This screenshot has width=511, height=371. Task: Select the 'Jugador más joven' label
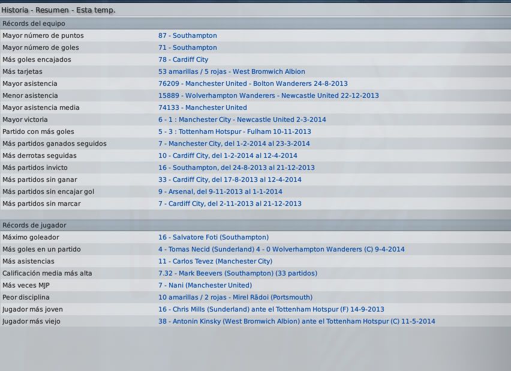(32, 310)
